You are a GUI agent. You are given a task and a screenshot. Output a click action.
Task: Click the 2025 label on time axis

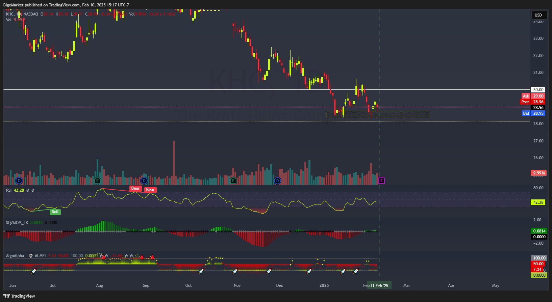click(x=324, y=285)
